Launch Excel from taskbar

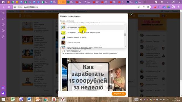13,99
